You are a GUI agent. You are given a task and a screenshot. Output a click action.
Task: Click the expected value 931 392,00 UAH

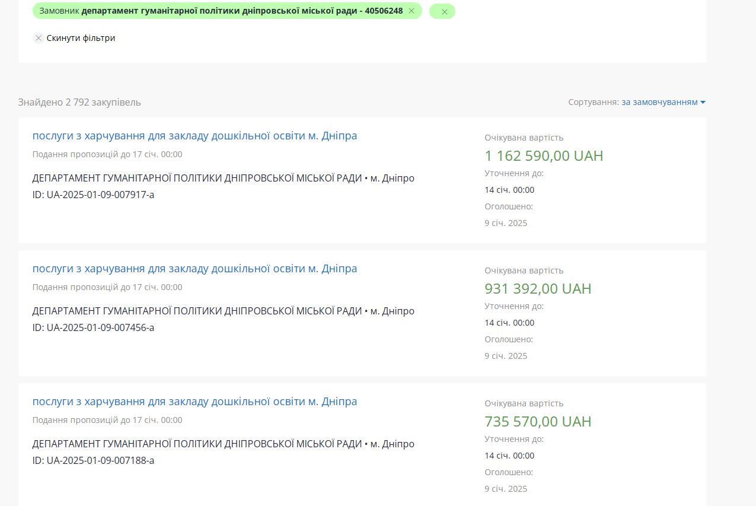[538, 289]
